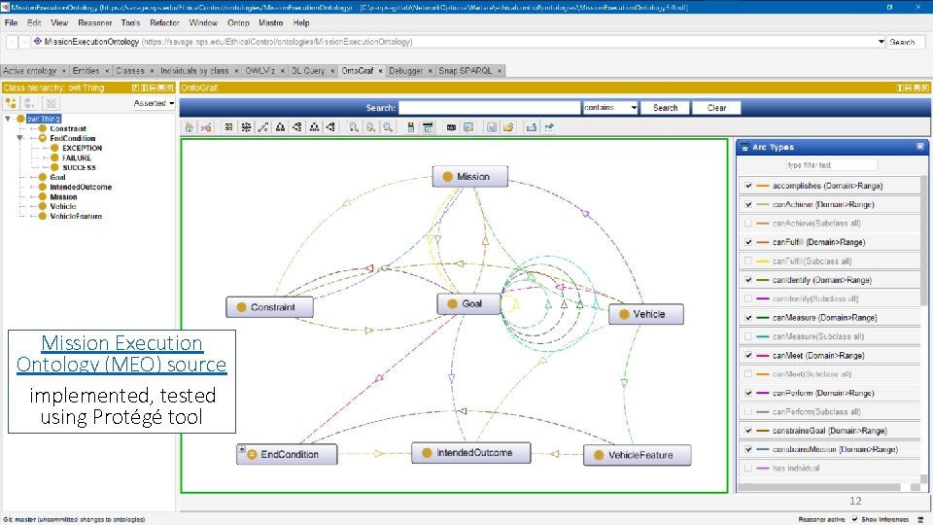Uncheck canMeasure (Domain>Range) arc type
Viewport: 933px width, 525px height.
pyautogui.click(x=748, y=318)
